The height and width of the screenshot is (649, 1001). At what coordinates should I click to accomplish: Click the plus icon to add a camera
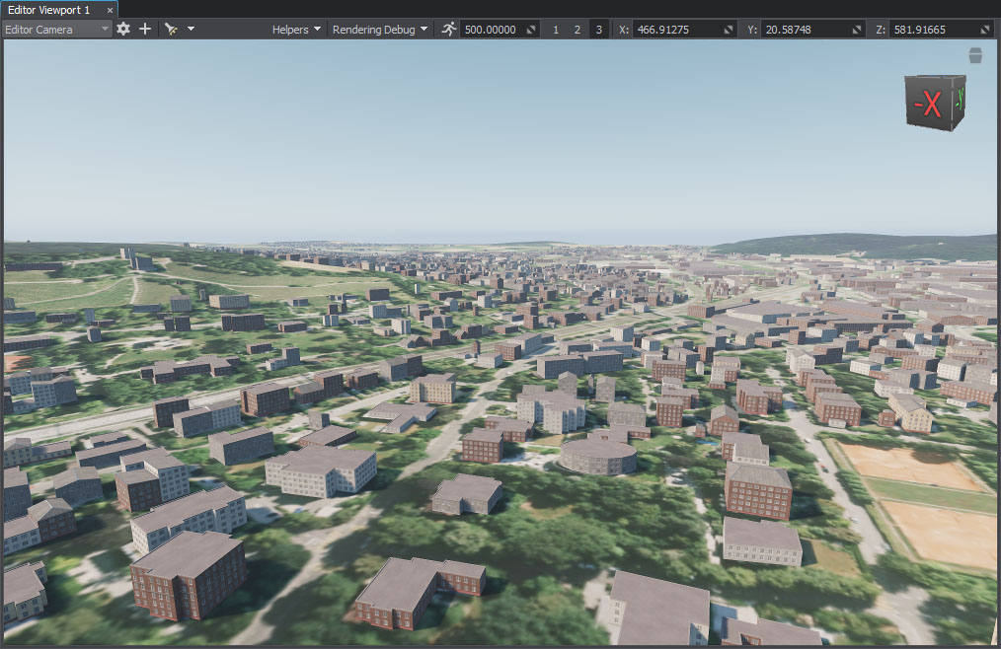(x=145, y=30)
